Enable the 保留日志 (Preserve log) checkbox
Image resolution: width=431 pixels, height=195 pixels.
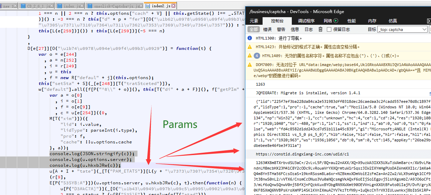[329, 30]
